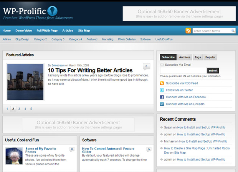Show featured slide 5
The width and height of the screenshot is (238, 172).
(31, 109)
